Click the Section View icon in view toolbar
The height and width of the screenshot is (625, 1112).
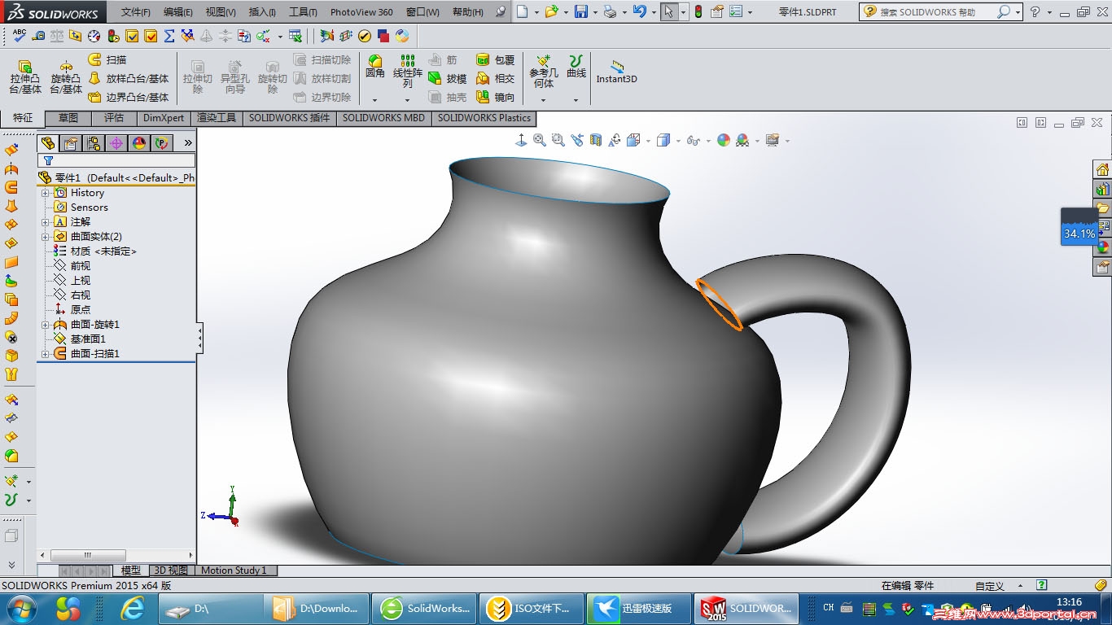click(x=595, y=140)
